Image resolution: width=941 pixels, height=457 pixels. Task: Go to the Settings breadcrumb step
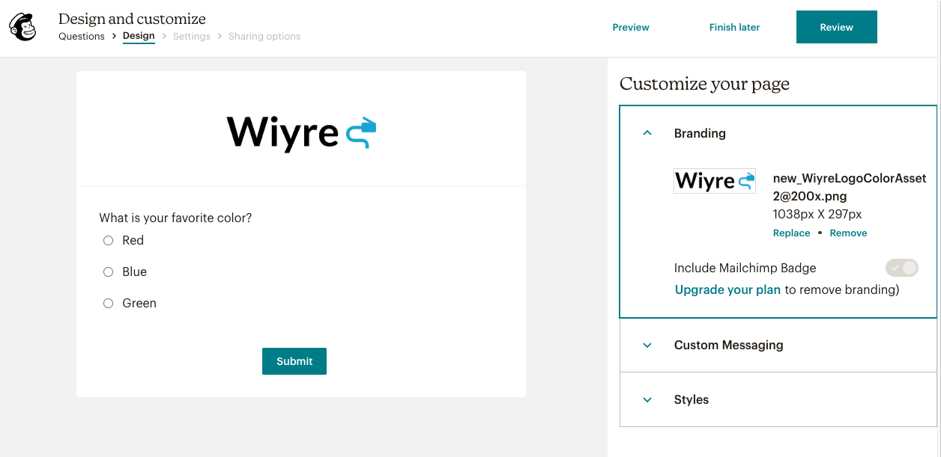tap(192, 36)
